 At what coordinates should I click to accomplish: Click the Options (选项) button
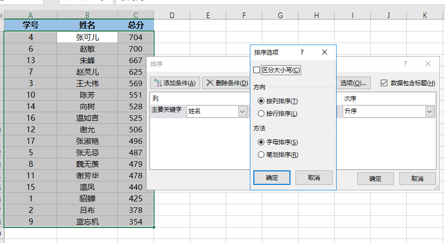pyautogui.click(x=353, y=83)
